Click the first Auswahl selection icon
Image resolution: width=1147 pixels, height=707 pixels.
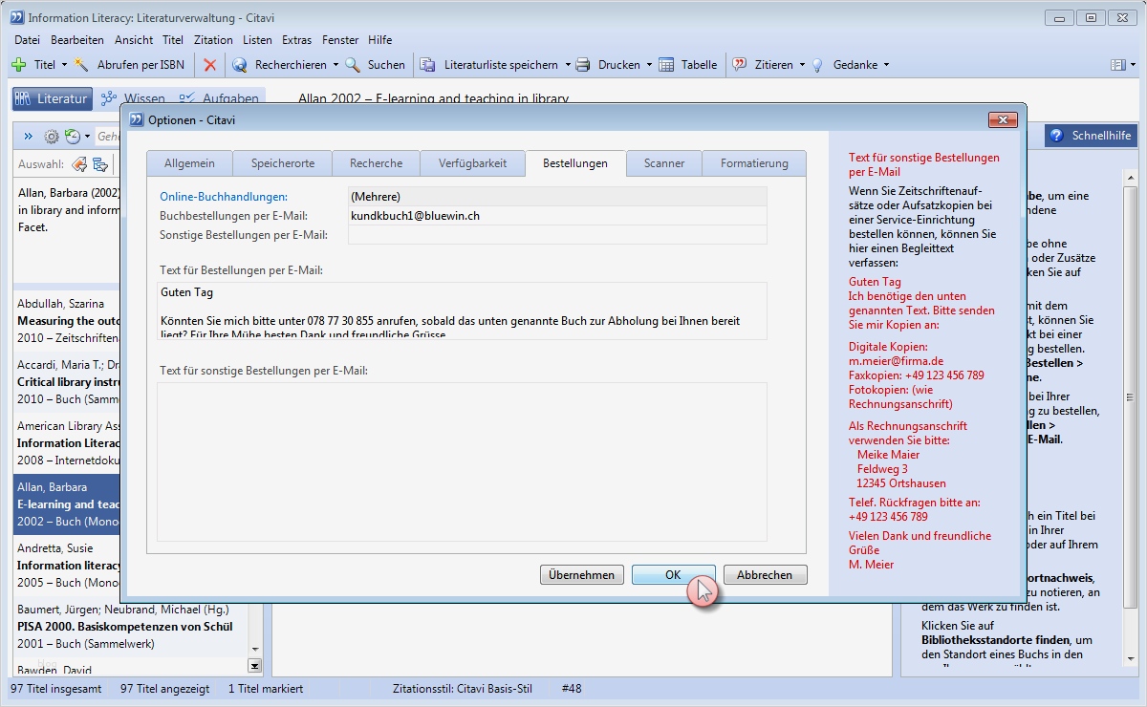click(x=79, y=164)
